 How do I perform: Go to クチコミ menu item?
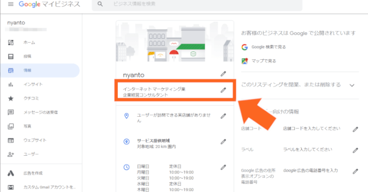pyautogui.click(x=31, y=98)
